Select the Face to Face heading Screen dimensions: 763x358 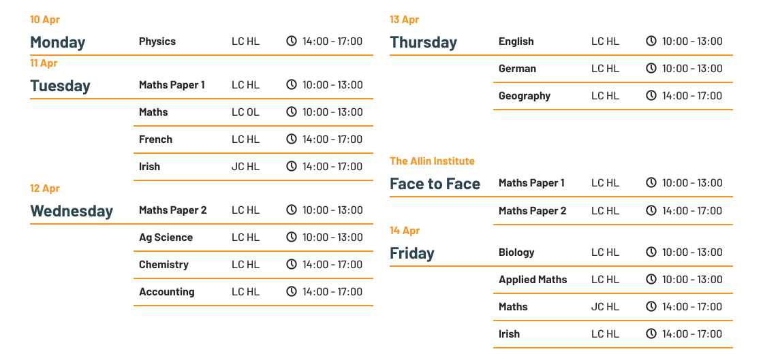(x=435, y=184)
